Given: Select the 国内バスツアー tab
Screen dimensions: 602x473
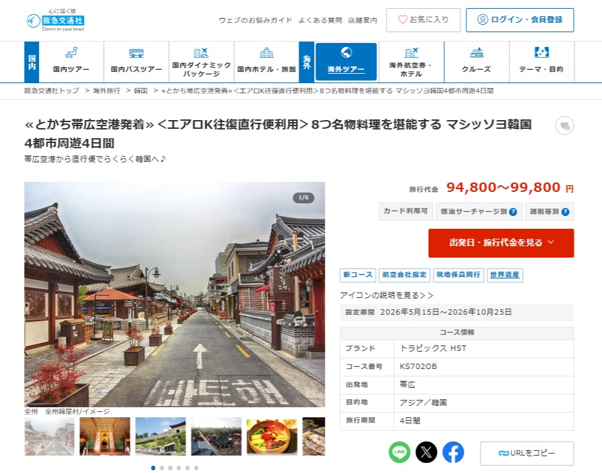Looking at the screenshot, I should tap(136, 62).
